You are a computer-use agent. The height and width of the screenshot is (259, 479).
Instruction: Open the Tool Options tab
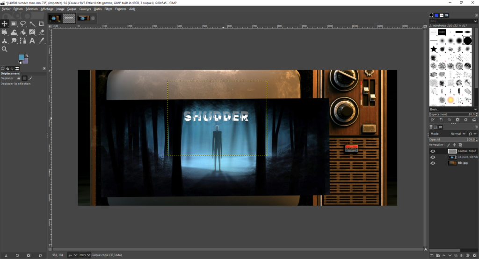(3, 69)
